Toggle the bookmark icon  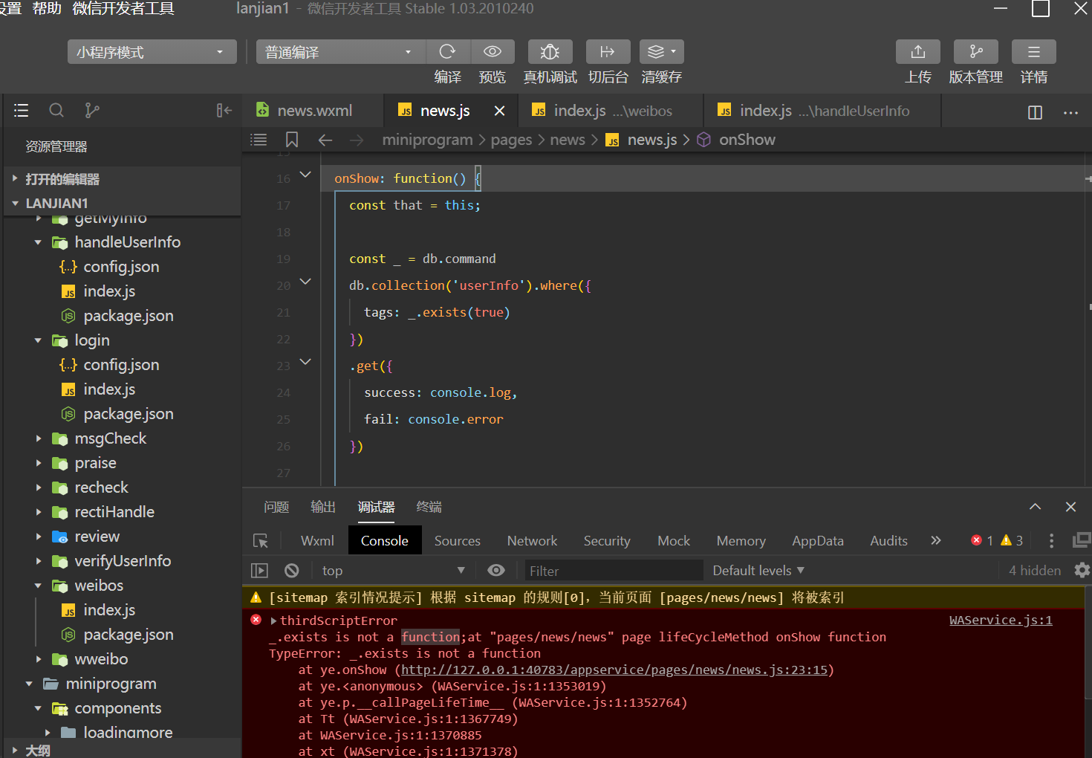tap(292, 140)
